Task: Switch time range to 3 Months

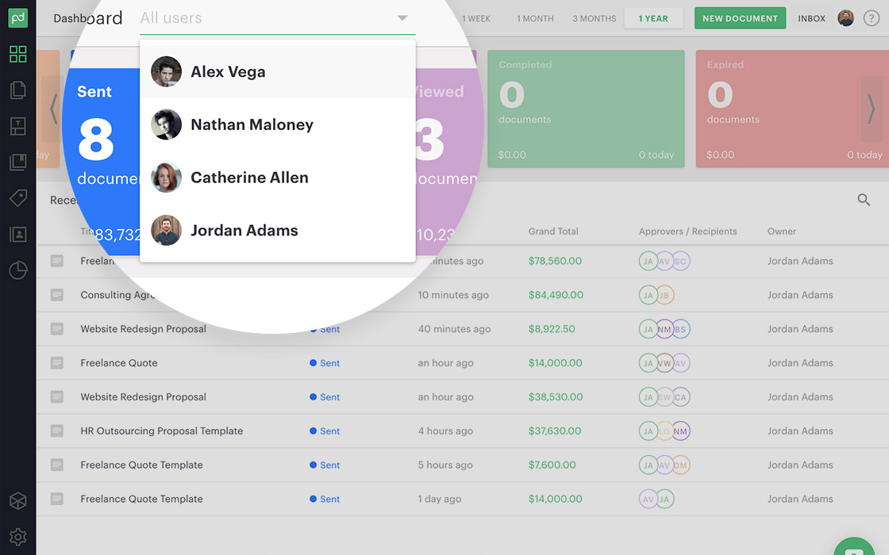Action: click(x=595, y=19)
